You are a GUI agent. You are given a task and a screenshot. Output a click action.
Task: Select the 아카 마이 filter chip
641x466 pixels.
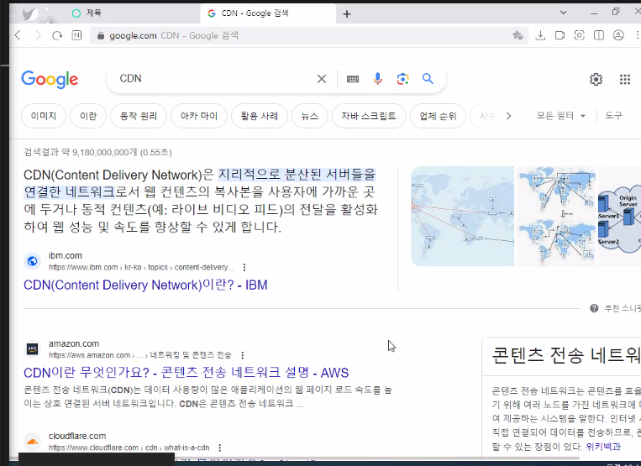(x=198, y=116)
